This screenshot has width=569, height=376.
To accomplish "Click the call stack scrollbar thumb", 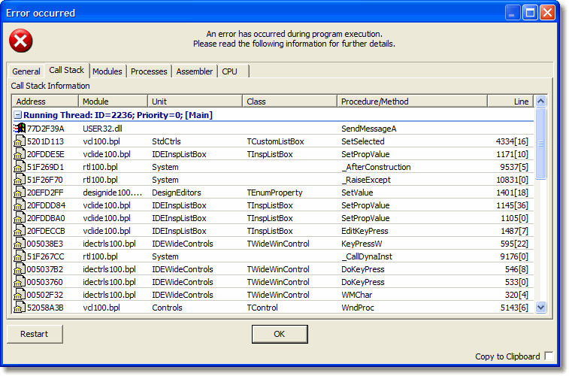I will (540, 144).
